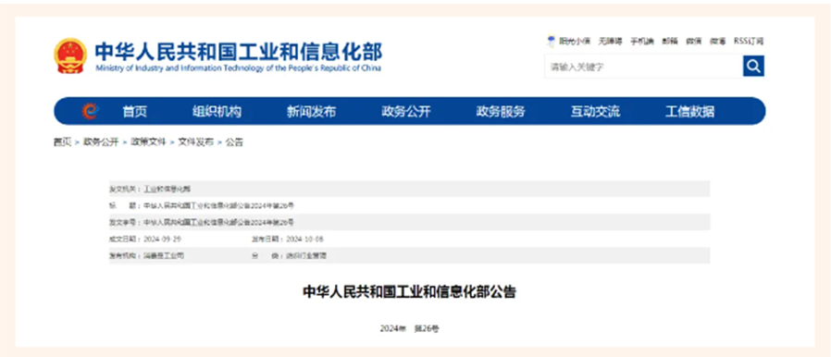Image resolution: width=831 pixels, height=357 pixels.
Task: Open the 组织机构 navigation menu
Action: (217, 111)
